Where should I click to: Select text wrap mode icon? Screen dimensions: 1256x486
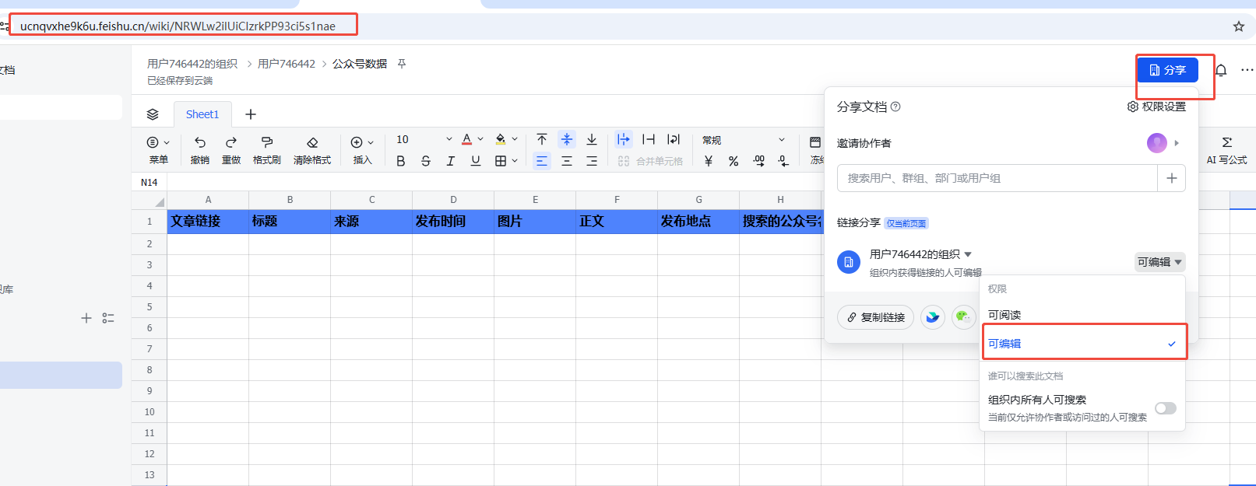(674, 139)
